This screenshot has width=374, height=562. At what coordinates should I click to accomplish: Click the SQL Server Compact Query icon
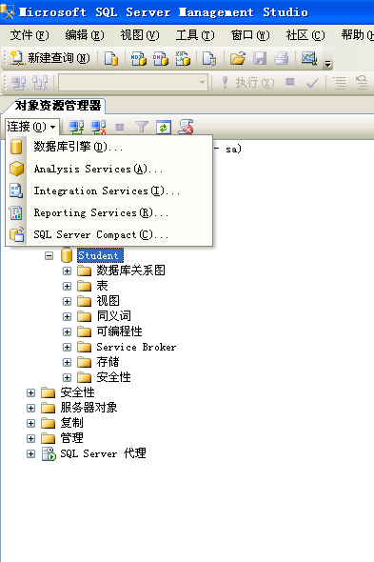pyautogui.click(x=209, y=58)
